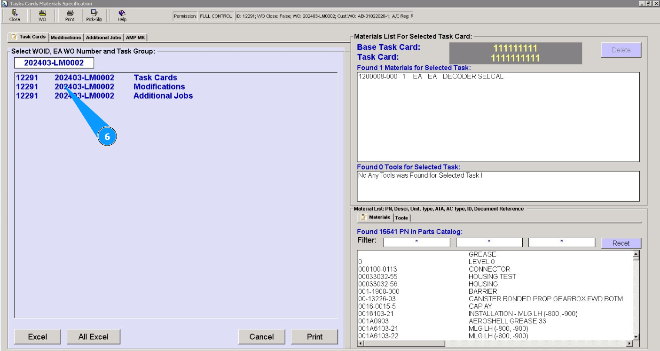Select part 0016103-21 INSTALLATION - MLG LH

pyautogui.click(x=495, y=313)
